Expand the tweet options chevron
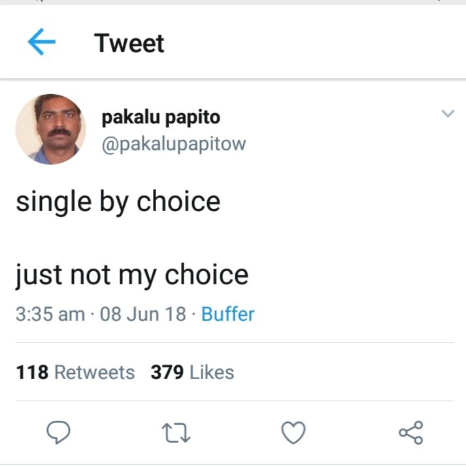 [x=448, y=114]
